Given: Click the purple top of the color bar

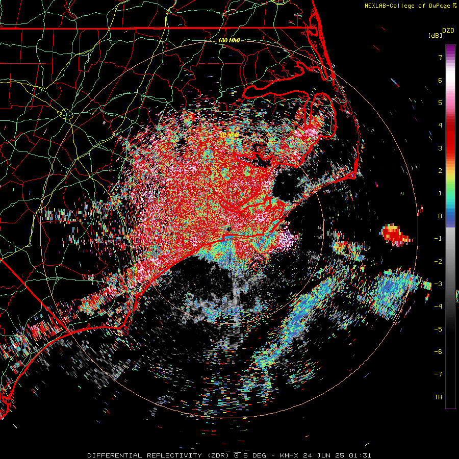Looking at the screenshot, I should pos(450,50).
